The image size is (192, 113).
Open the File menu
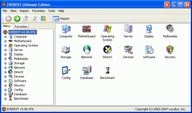[5, 11]
